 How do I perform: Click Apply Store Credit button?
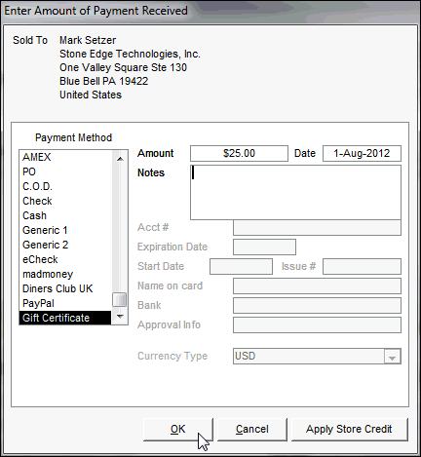click(349, 430)
